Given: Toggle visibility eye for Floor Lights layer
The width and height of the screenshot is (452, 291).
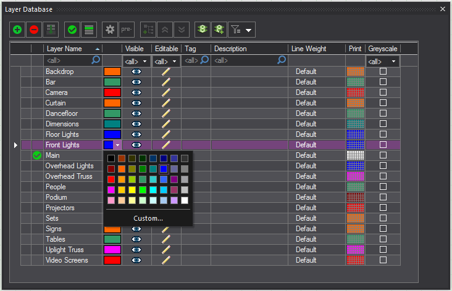Looking at the screenshot, I should [x=136, y=134].
